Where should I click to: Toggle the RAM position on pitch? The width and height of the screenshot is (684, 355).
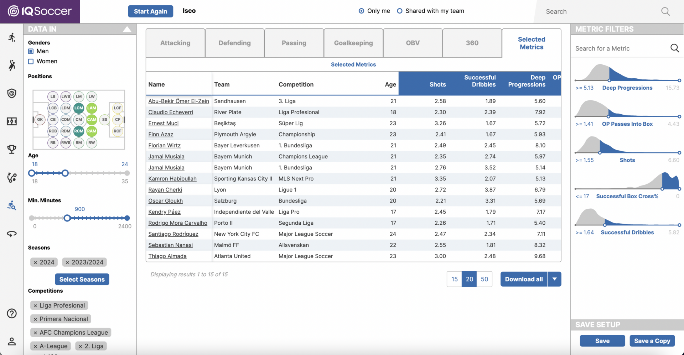tap(92, 131)
